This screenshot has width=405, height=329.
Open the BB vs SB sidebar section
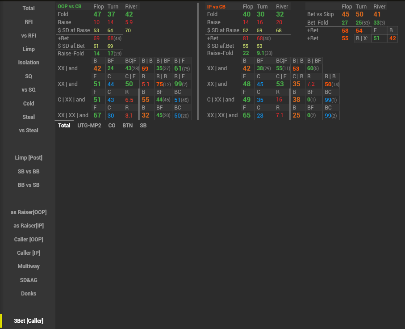(x=29, y=185)
